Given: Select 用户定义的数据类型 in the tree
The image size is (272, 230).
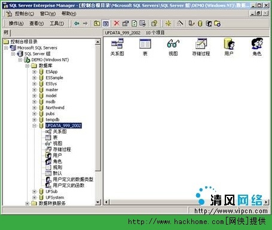Looking at the screenshot, I should pos(73,179).
